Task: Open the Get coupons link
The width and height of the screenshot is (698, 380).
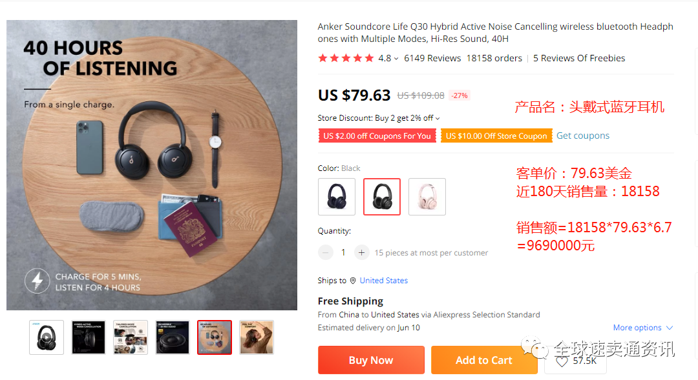Action: (583, 135)
